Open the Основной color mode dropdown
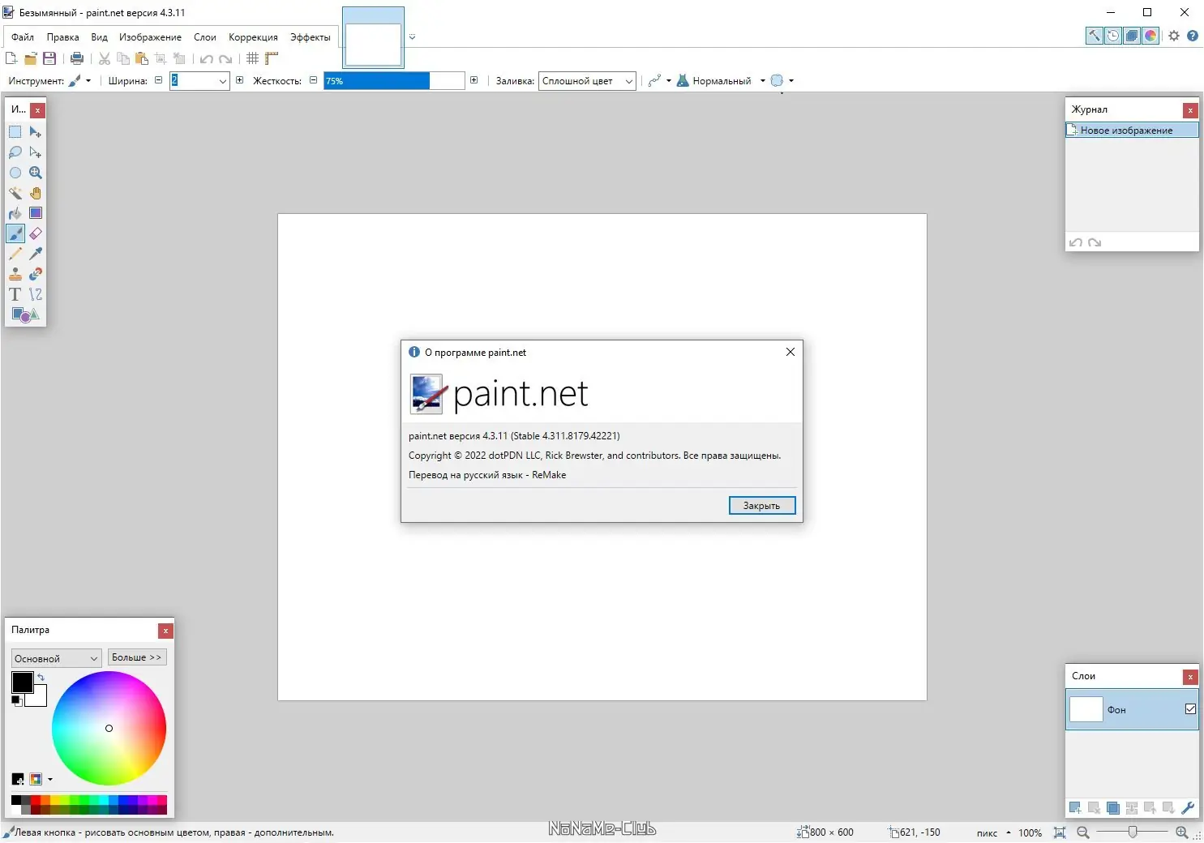The height and width of the screenshot is (843, 1204). click(56, 658)
